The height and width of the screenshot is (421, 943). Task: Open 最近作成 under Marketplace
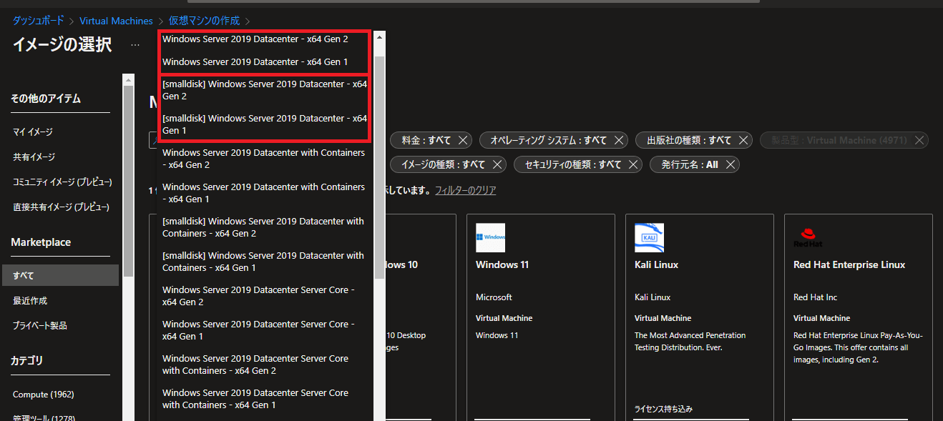coord(30,301)
